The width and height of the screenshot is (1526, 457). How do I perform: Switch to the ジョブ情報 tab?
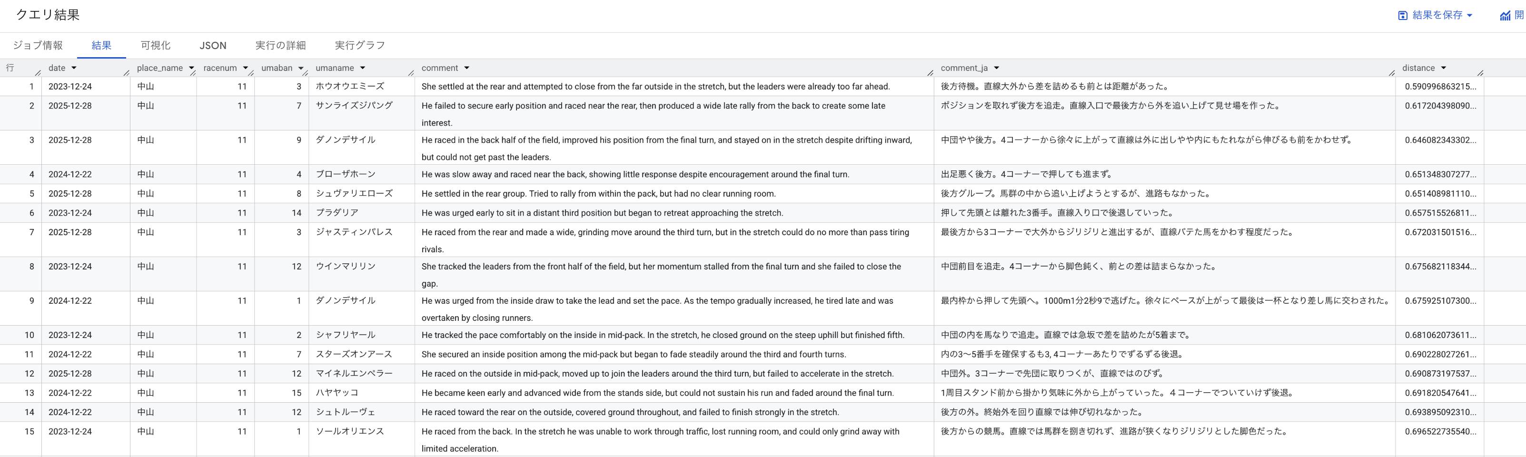click(x=38, y=46)
